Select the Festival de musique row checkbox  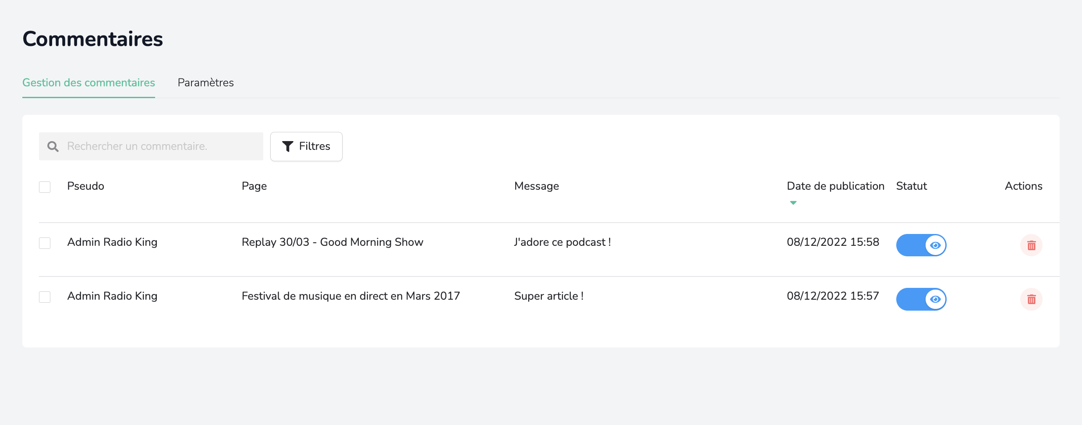45,297
